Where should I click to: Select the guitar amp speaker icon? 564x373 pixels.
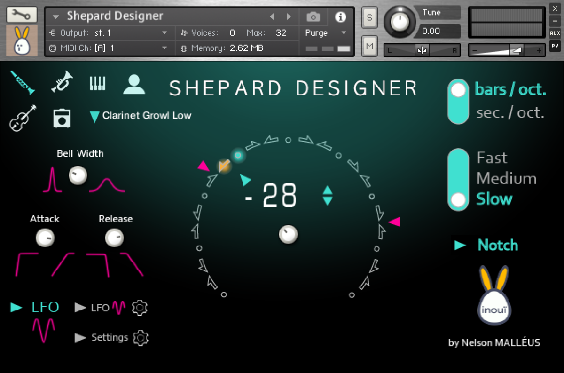tap(62, 118)
